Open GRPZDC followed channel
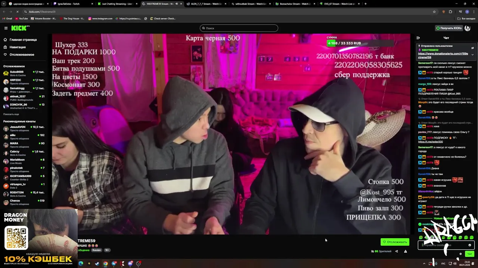This screenshot has height=268, width=478. 24,82
